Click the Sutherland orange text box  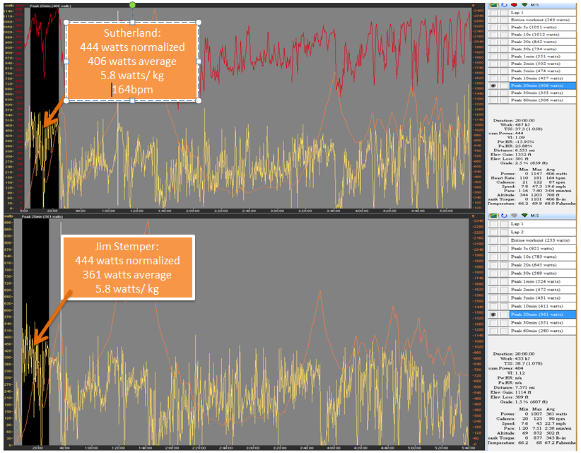coord(132,61)
